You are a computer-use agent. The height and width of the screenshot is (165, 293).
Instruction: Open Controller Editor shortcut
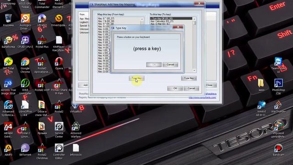pyautogui.click(x=59, y=148)
